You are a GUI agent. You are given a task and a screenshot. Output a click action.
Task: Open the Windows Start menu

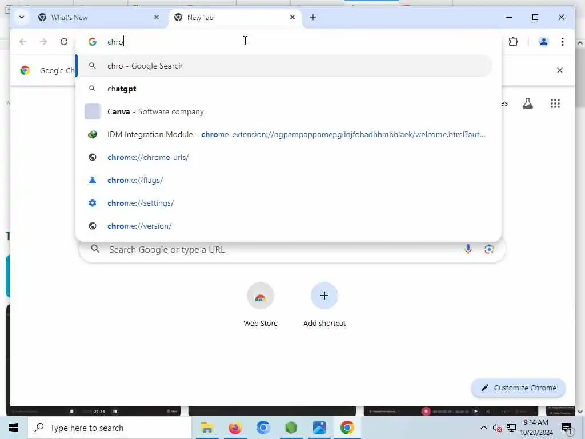click(14, 428)
